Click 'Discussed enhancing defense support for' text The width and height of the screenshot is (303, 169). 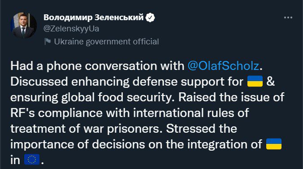127,82
